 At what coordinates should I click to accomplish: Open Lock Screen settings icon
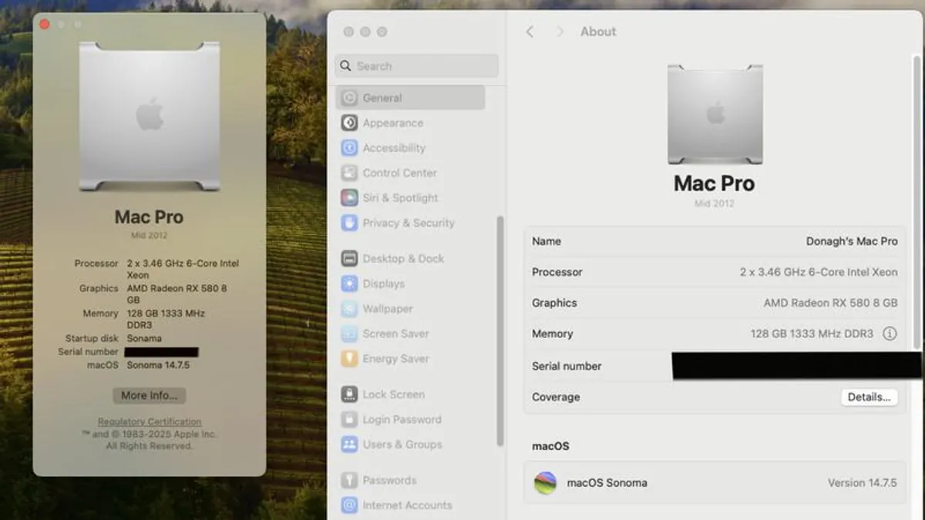[x=349, y=394]
